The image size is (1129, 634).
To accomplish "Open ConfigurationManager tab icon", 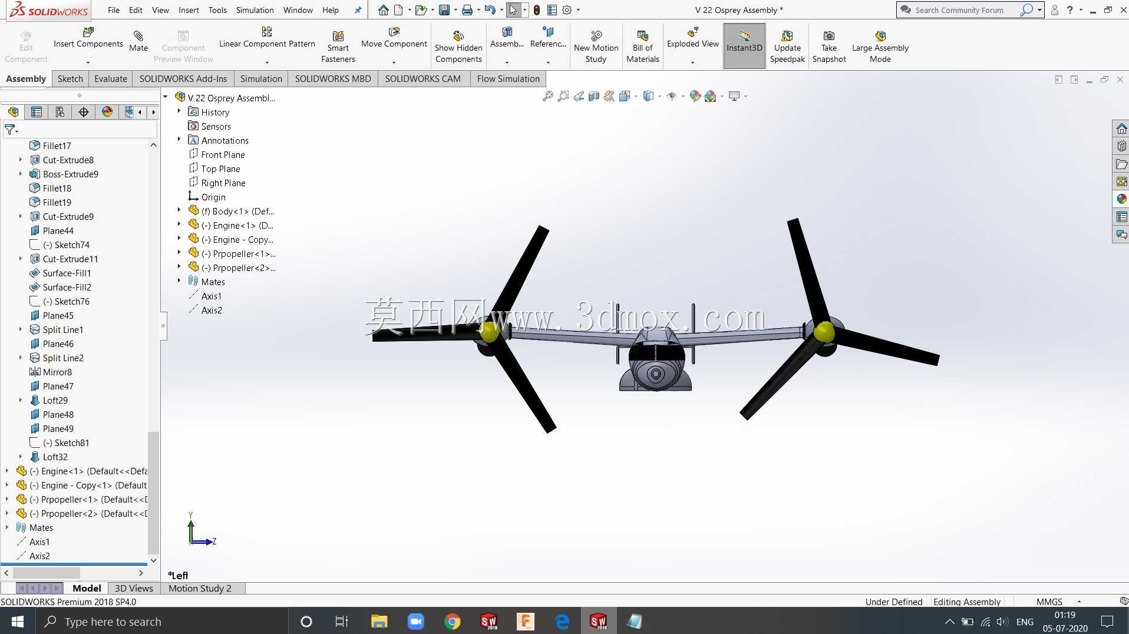I will (60, 112).
